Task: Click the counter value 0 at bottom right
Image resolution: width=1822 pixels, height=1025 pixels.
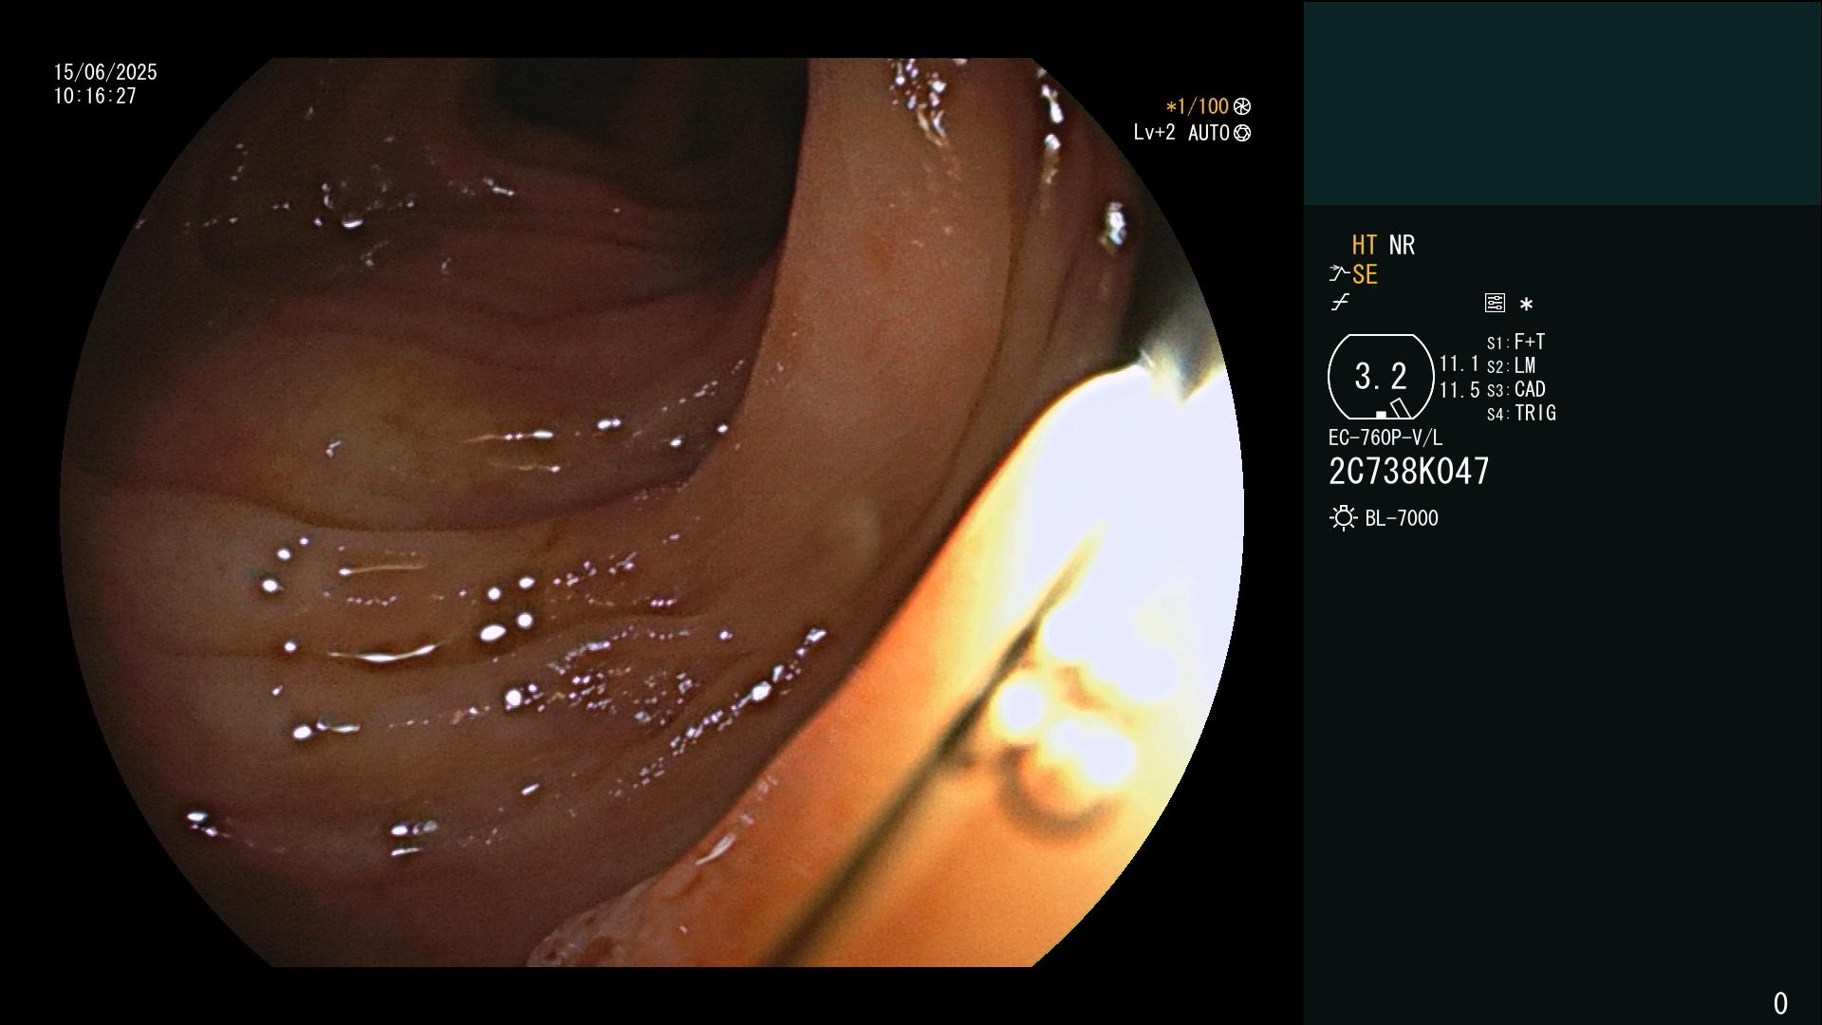Action: [x=1780, y=1003]
